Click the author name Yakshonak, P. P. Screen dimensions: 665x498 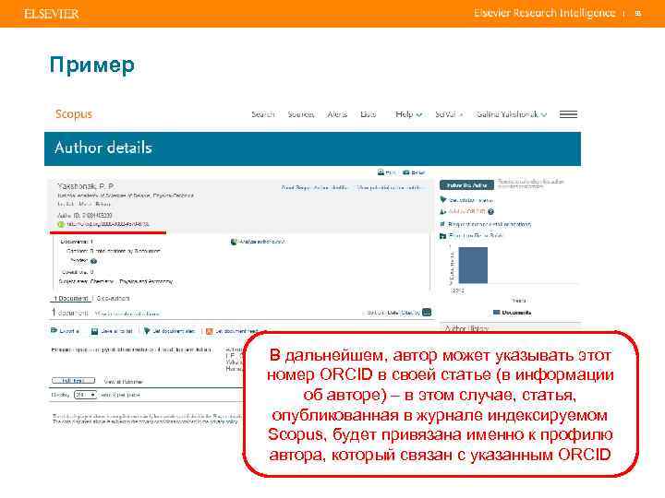[x=86, y=186]
